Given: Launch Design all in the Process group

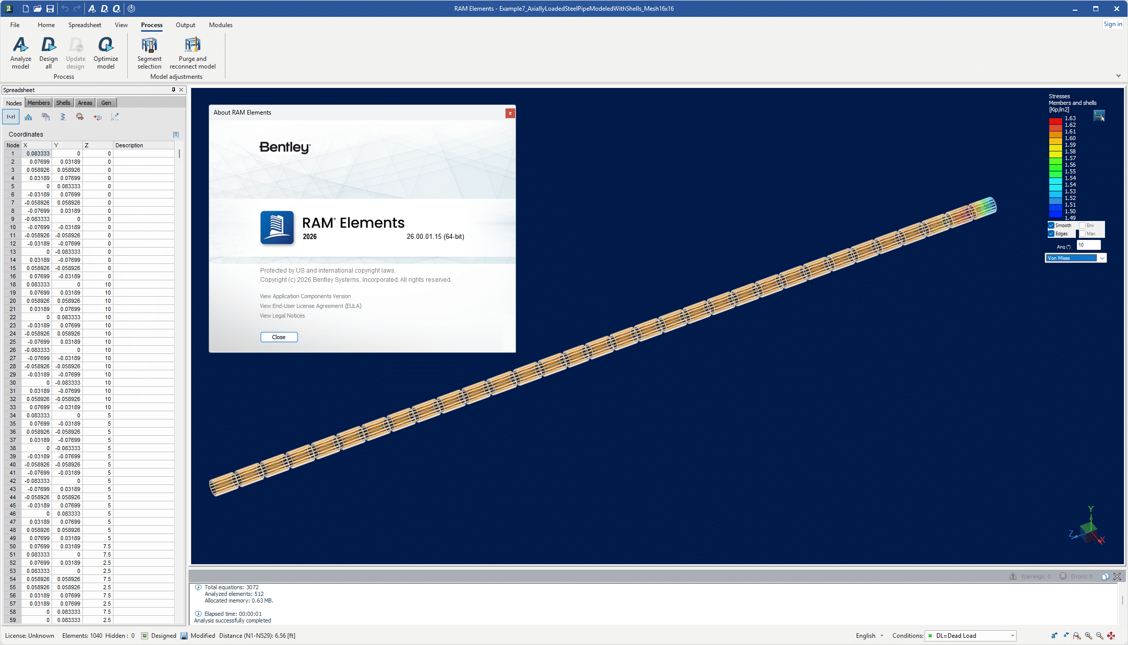Looking at the screenshot, I should [x=49, y=53].
